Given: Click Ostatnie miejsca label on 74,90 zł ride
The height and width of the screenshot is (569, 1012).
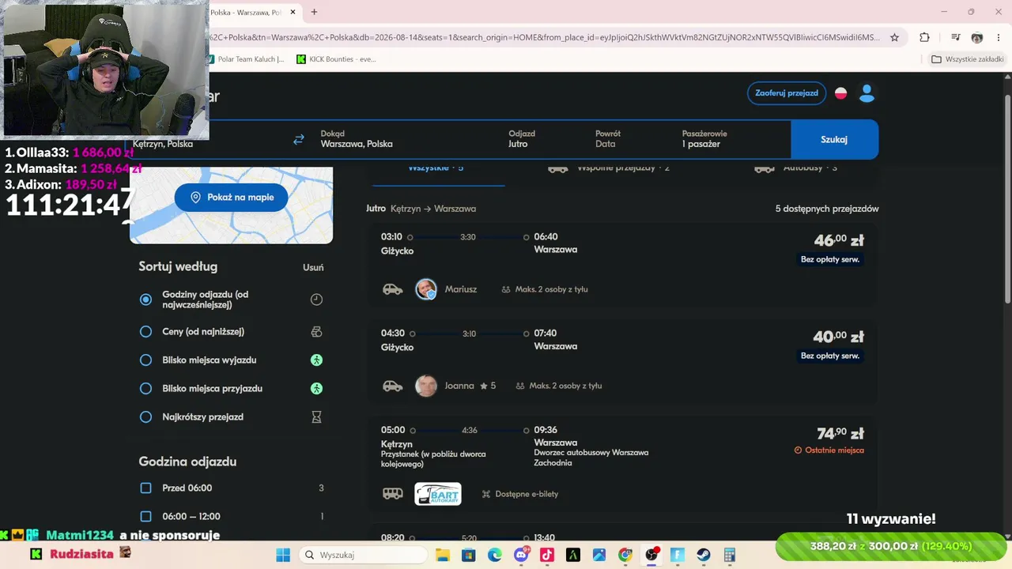Looking at the screenshot, I should point(829,450).
